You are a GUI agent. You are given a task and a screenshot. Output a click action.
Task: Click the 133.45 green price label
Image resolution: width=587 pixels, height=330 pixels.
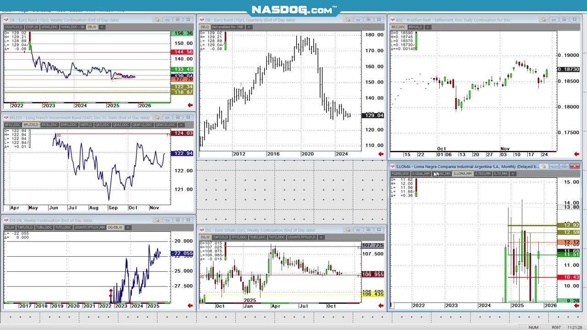pyautogui.click(x=182, y=69)
